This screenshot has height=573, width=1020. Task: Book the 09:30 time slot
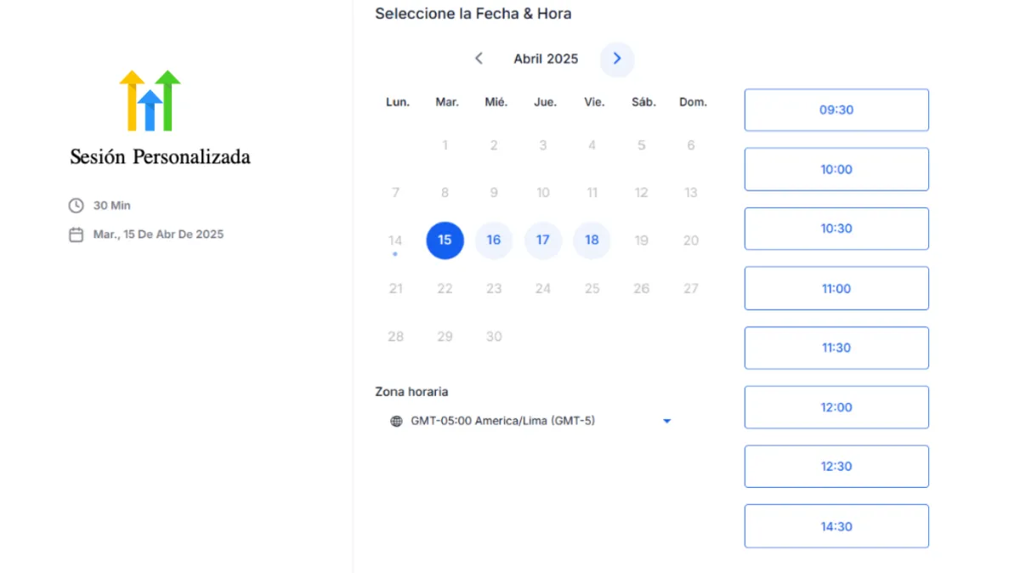[836, 110]
